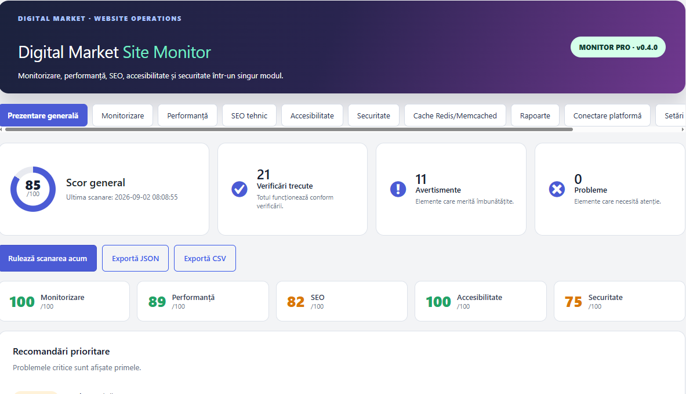Select the Conectare platformă tab

pyautogui.click(x=607, y=115)
